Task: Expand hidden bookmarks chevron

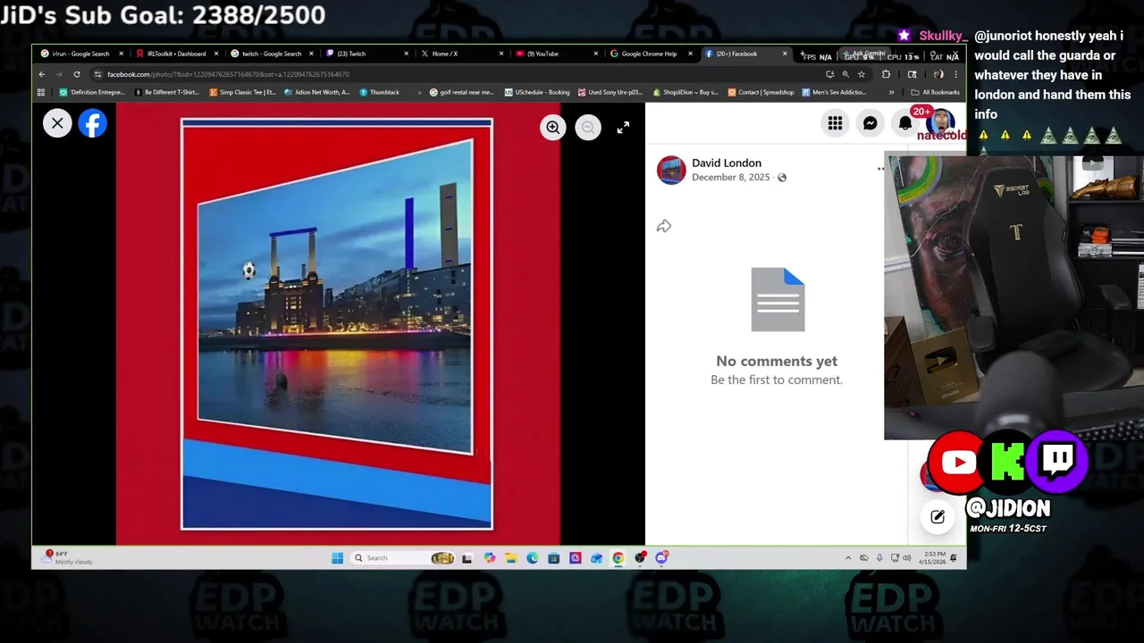Action: (x=891, y=92)
